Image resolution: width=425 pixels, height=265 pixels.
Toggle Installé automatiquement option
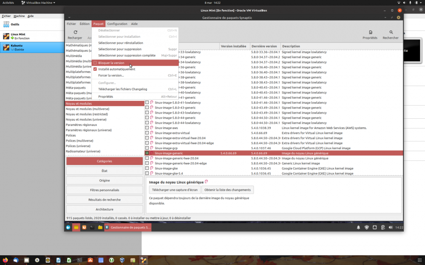pos(95,69)
